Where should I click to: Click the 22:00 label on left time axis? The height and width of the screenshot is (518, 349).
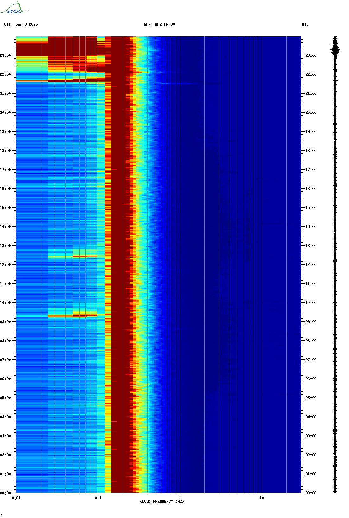(x=5, y=74)
